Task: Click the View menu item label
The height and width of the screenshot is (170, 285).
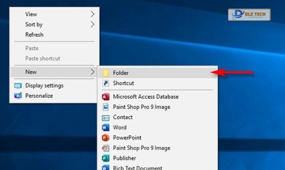Action: coord(31,14)
